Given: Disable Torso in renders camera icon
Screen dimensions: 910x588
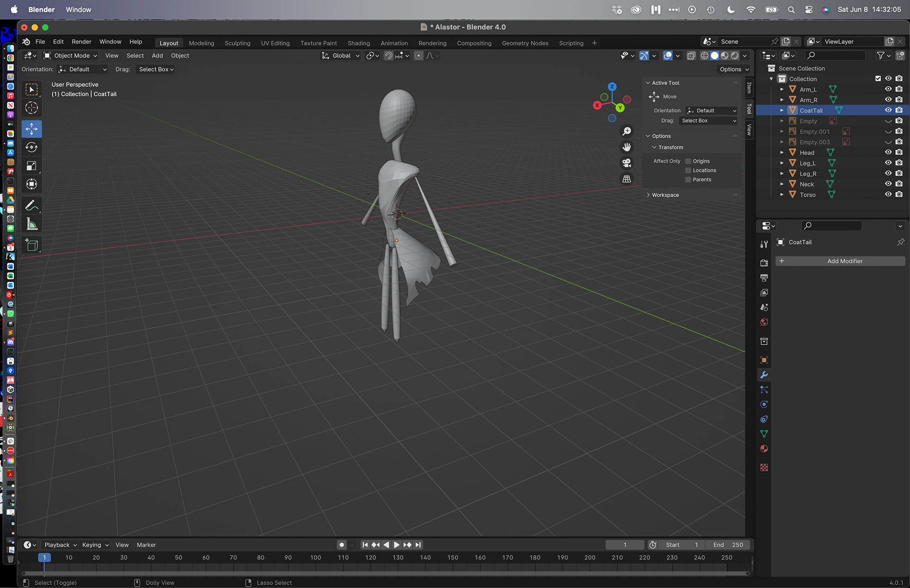Looking at the screenshot, I should click(899, 194).
